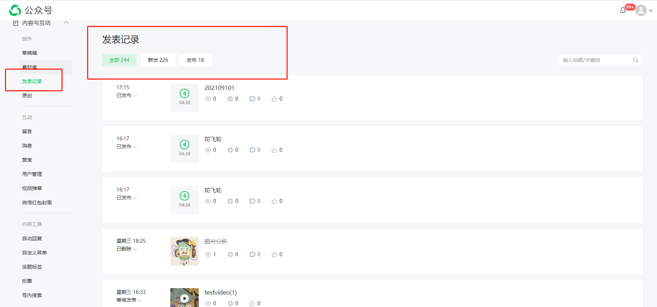Expand the 已删除 status dropdown
The width and height of the screenshot is (657, 307).
pyautogui.click(x=127, y=249)
